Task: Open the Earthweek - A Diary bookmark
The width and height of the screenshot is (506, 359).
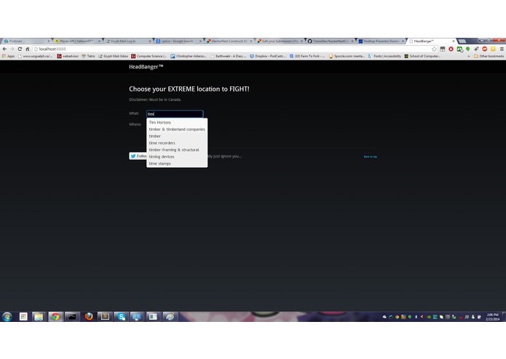Action: (228, 56)
